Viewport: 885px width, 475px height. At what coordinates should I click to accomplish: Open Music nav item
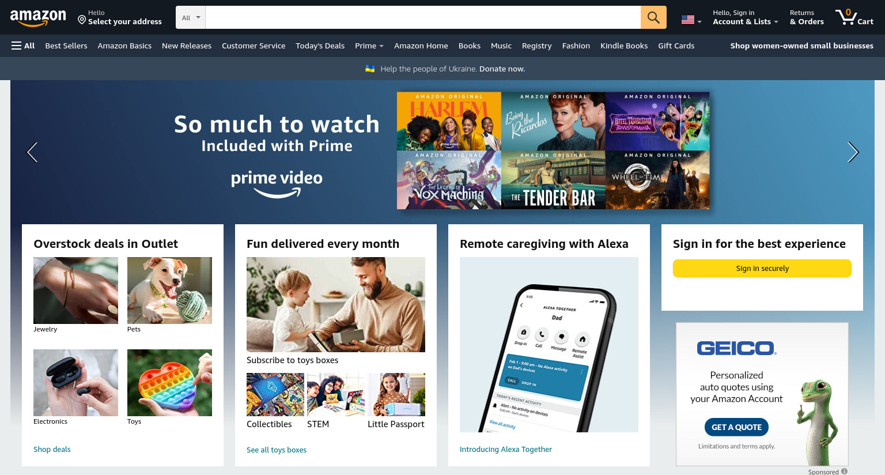point(501,46)
